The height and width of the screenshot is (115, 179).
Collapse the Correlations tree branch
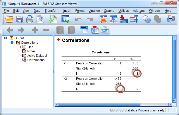(x=12, y=42)
